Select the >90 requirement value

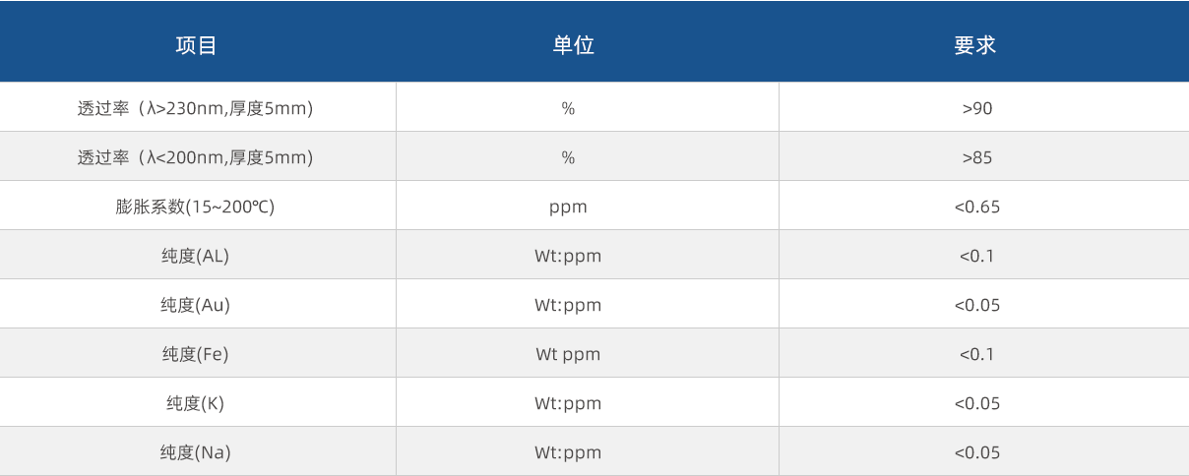(977, 108)
